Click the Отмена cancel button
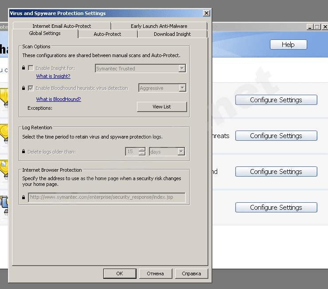This screenshot has width=328, height=289. click(x=155, y=274)
